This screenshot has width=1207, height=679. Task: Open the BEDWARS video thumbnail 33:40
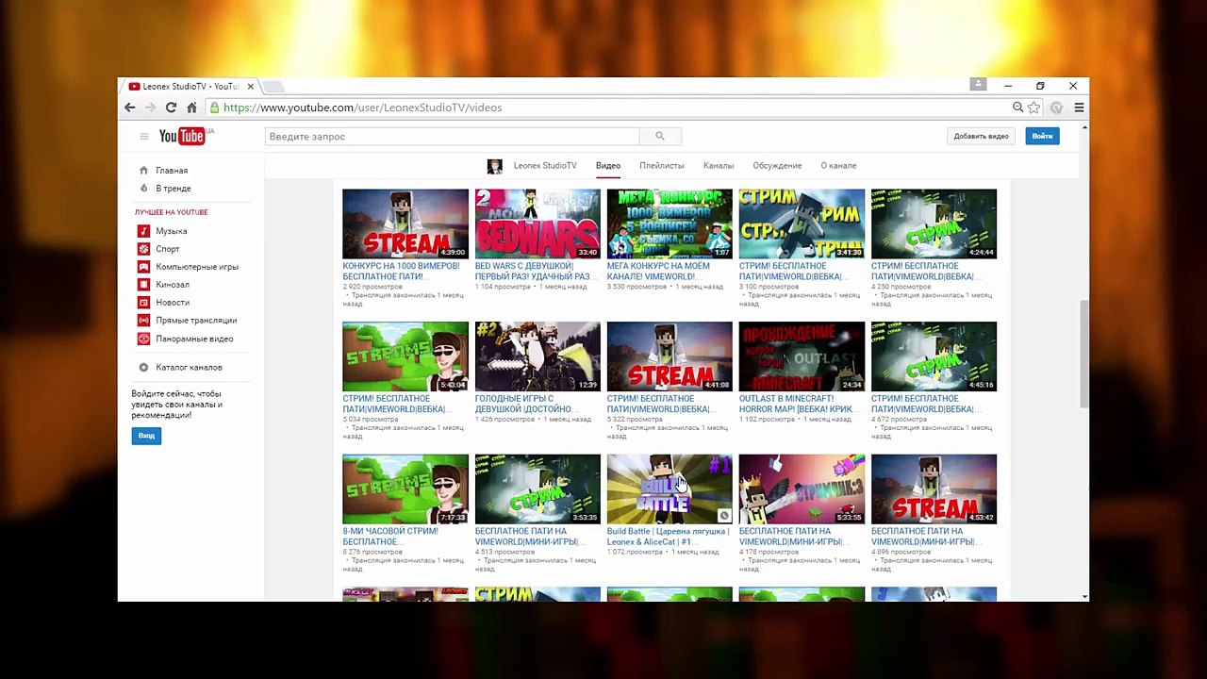click(537, 224)
